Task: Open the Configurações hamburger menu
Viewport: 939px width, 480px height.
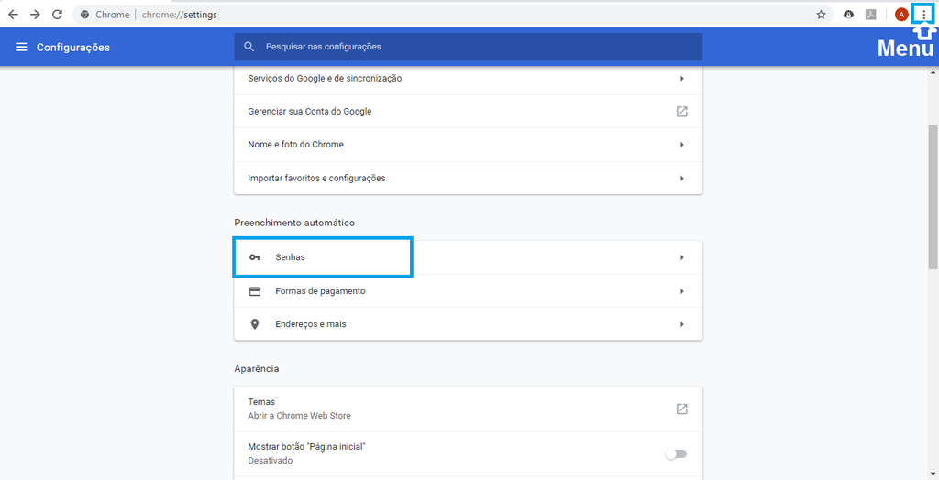Action: tap(21, 48)
